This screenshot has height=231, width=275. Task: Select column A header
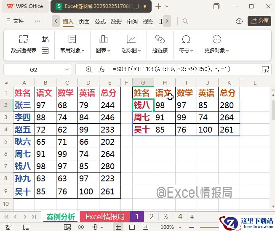(x=24, y=82)
